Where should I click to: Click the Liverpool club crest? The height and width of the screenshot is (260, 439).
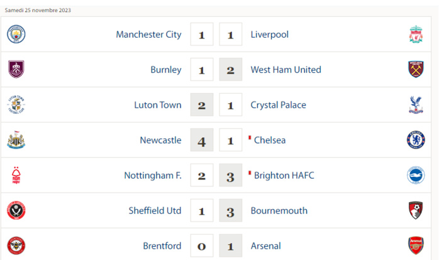[416, 35]
